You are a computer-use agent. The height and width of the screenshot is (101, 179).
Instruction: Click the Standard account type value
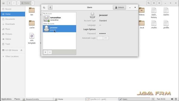tap(103, 20)
